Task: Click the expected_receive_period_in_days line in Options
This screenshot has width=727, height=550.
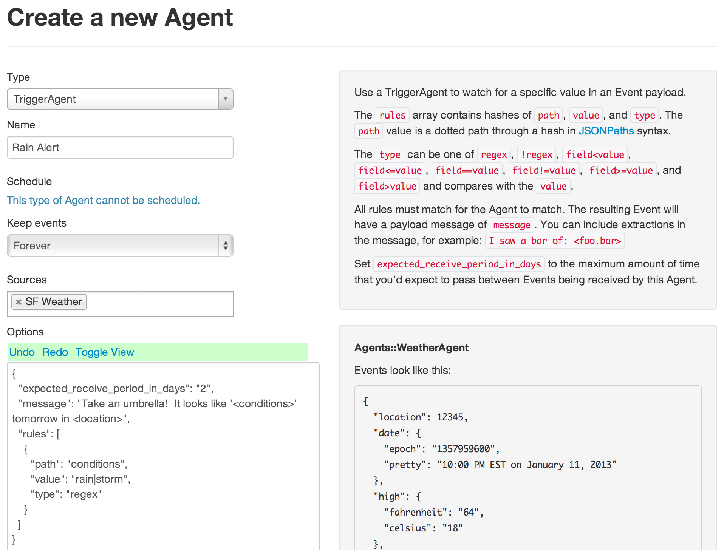Action: click(116, 389)
